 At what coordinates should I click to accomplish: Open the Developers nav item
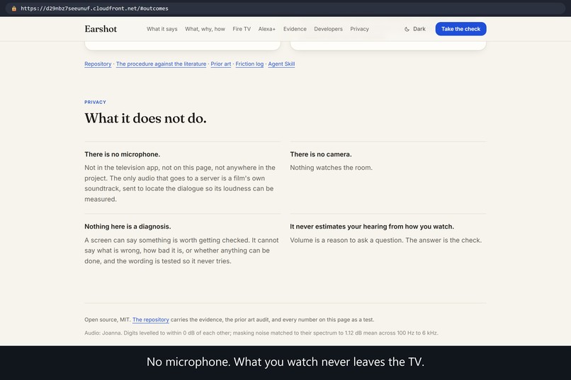click(329, 29)
